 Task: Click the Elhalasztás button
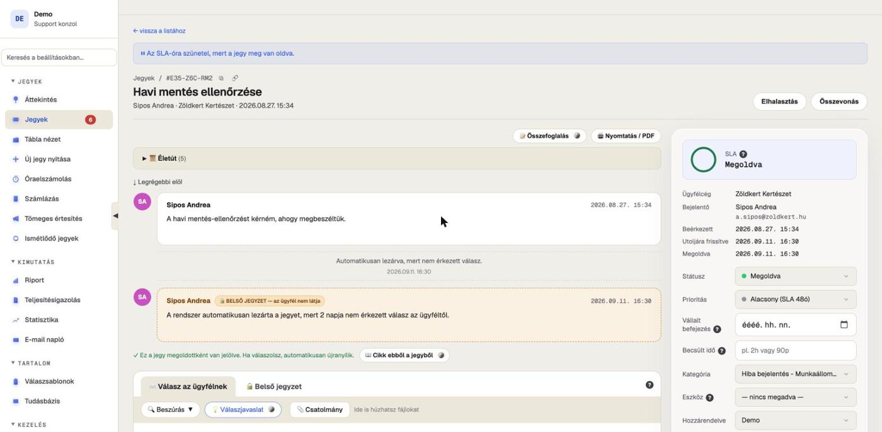[779, 101]
